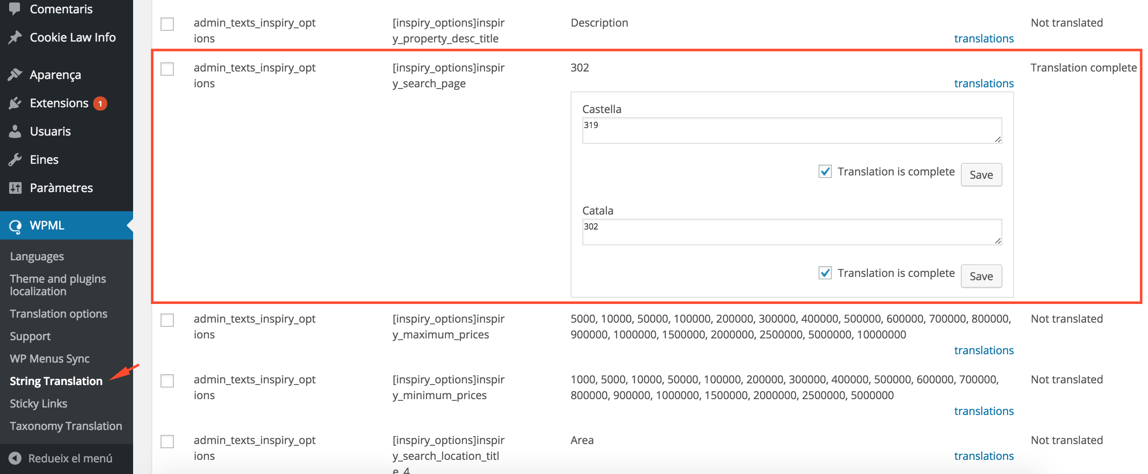Click the inspiry_maximum_prices string name
This screenshot has height=474, width=1148.
pos(448,326)
